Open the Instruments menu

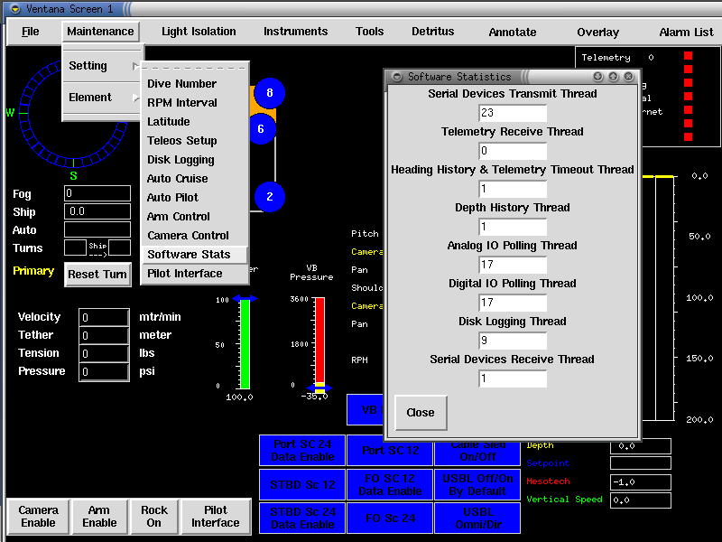[296, 32]
